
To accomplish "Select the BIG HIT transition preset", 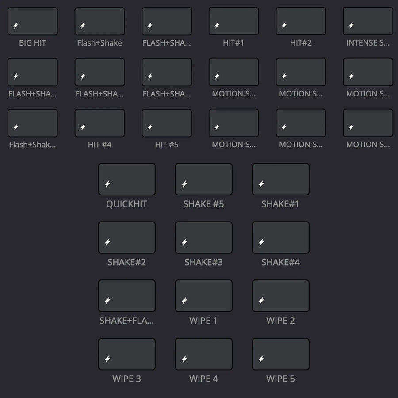I will (x=32, y=21).
